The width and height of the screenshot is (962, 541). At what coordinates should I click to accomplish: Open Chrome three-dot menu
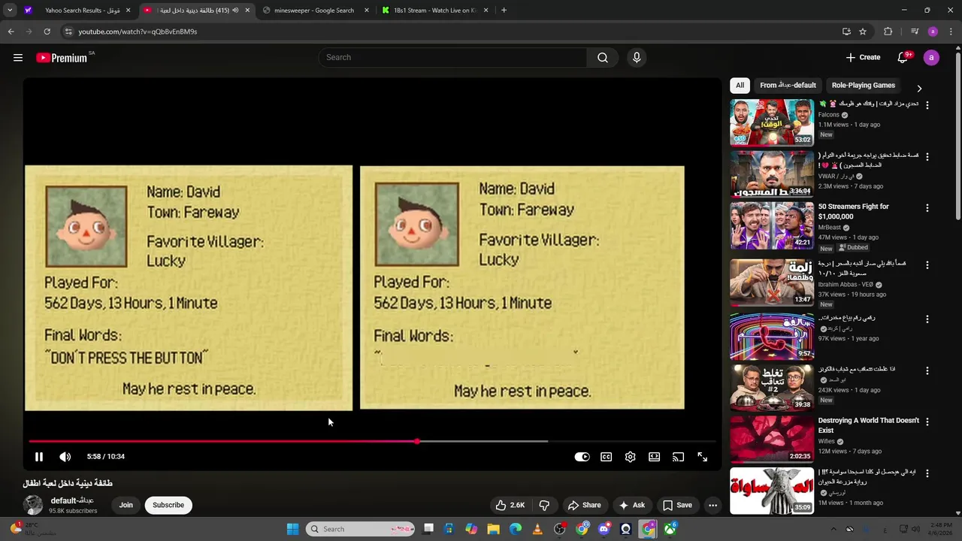coord(951,32)
